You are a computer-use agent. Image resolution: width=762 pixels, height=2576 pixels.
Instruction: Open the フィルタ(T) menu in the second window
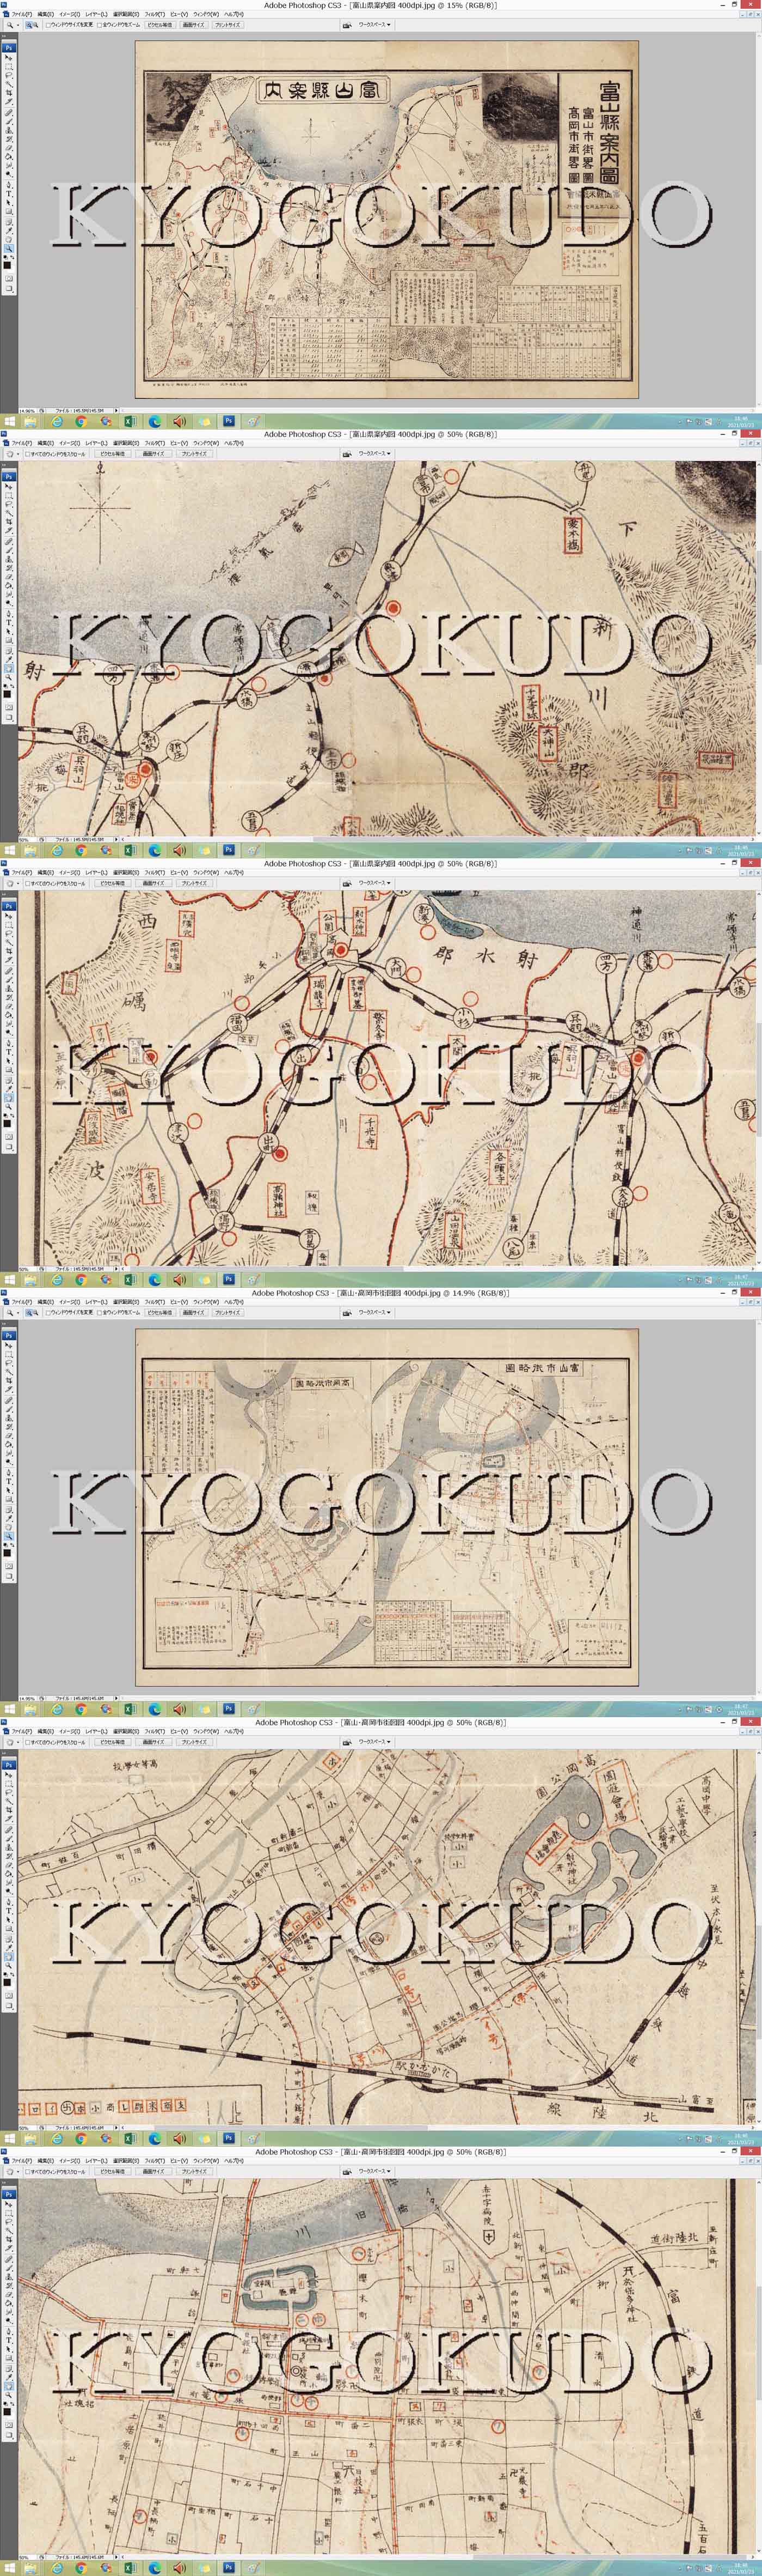coord(154,442)
